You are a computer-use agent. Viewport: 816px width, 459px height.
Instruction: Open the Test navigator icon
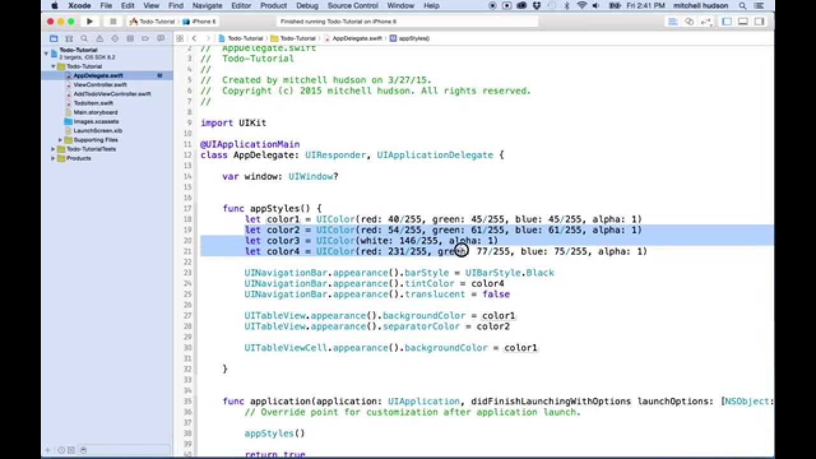[115, 39]
